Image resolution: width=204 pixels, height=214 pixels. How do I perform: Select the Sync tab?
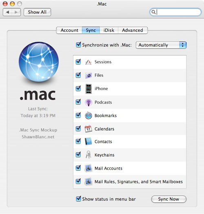coord(91,30)
